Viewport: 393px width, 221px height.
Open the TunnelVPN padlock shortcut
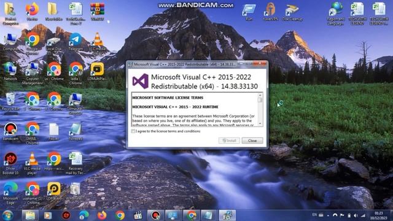pyautogui.click(x=270, y=12)
